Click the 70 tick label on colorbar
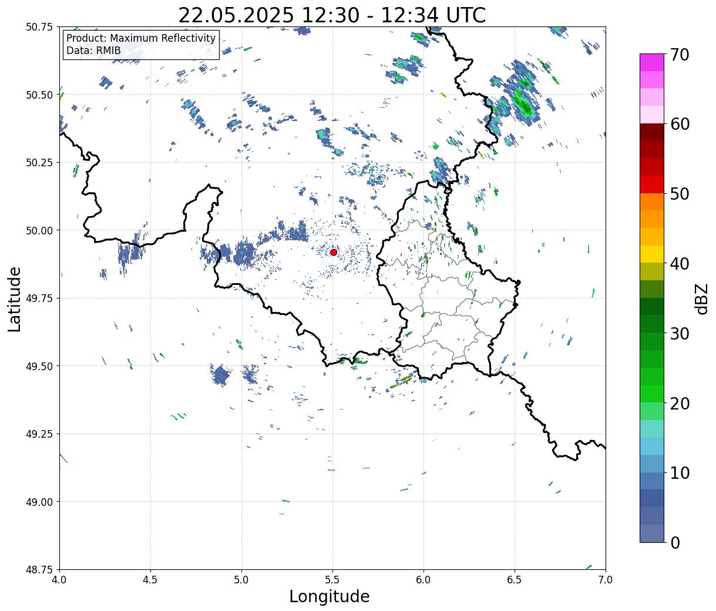 679,55
